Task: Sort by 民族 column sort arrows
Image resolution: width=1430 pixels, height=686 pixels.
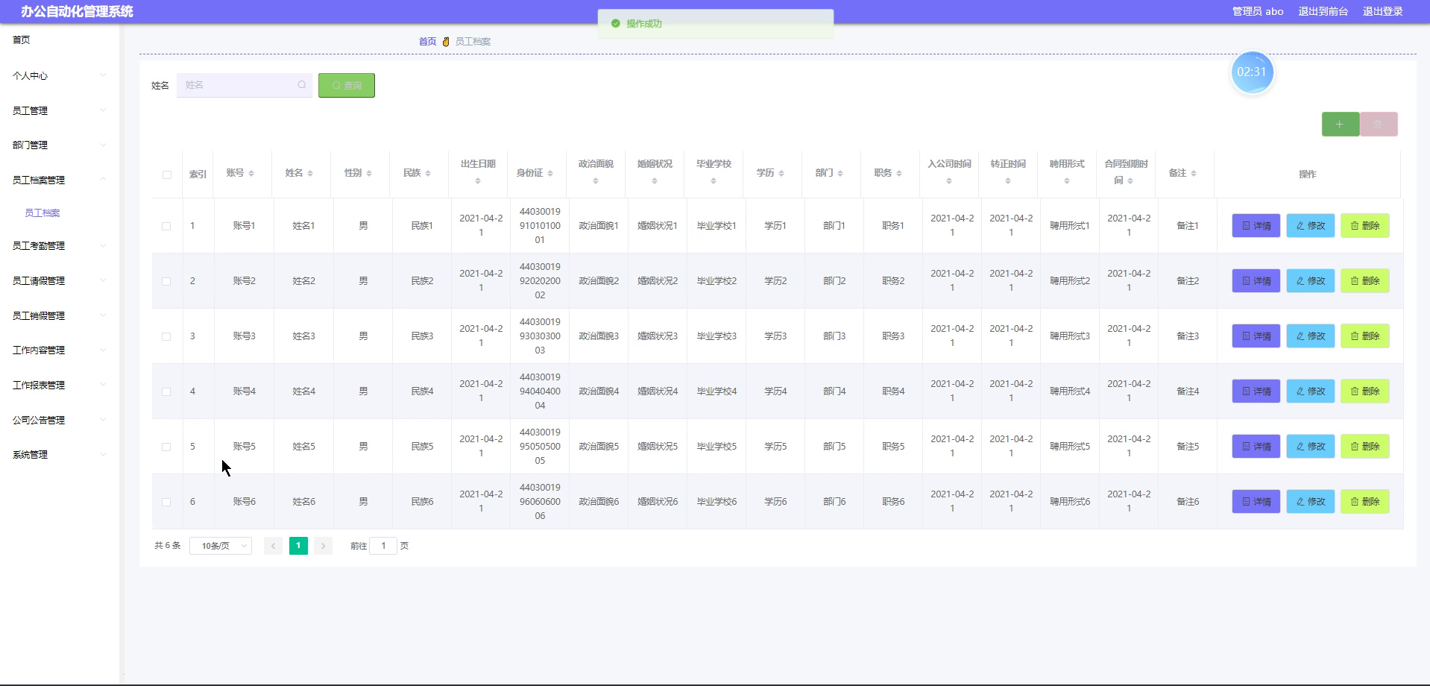Action: coord(428,174)
